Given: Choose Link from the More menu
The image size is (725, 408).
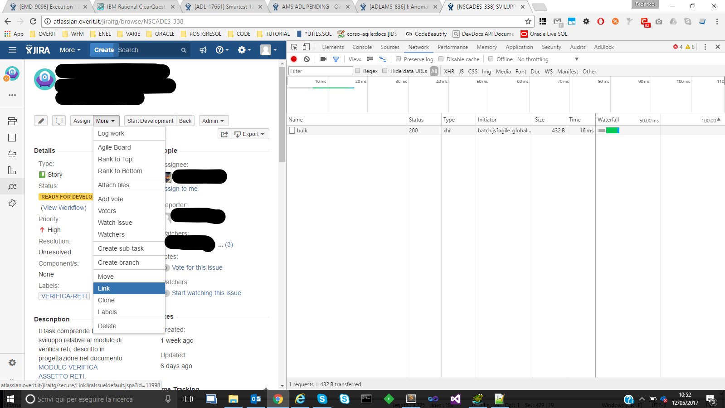Looking at the screenshot, I should click(x=129, y=288).
